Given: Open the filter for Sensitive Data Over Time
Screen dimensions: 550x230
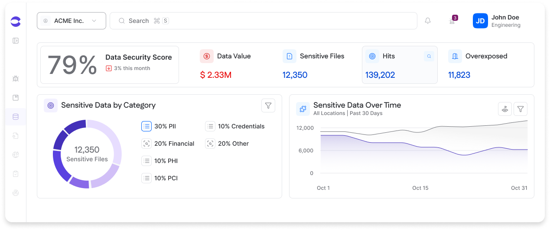Looking at the screenshot, I should 521,109.
